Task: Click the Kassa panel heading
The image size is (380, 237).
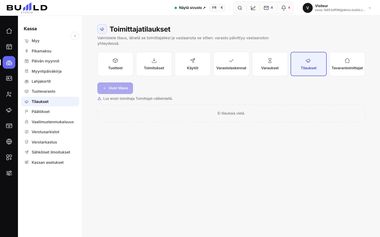Action: [x=30, y=29]
